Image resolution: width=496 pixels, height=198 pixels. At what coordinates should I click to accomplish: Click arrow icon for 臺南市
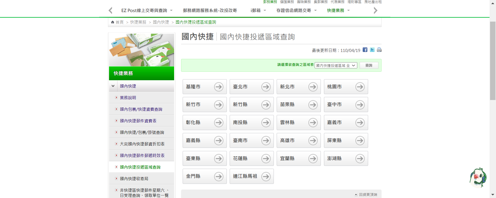pos(266,141)
